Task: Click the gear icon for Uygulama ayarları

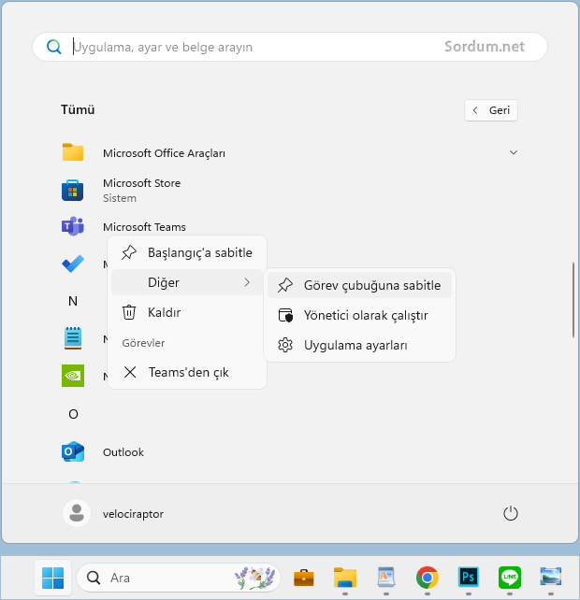Action: pyautogui.click(x=285, y=345)
